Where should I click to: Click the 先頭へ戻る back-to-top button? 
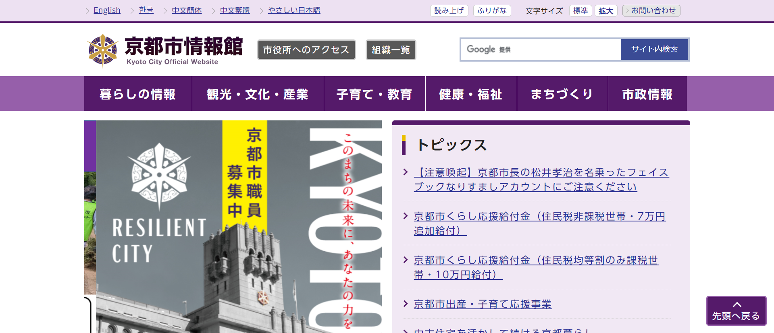[736, 310]
